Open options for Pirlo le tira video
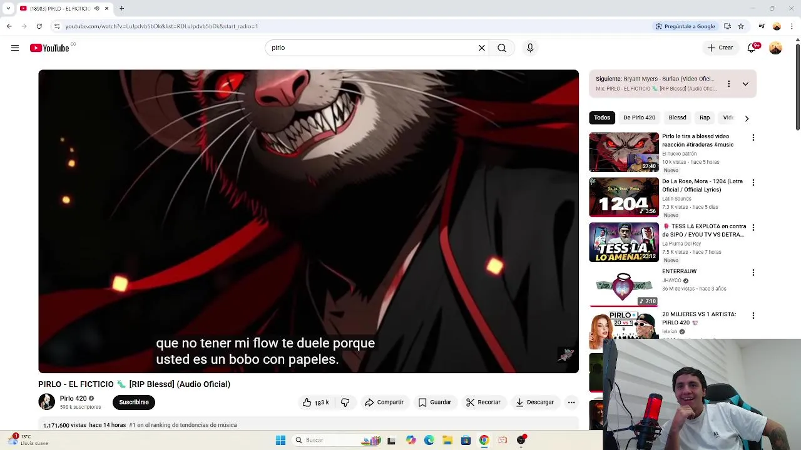 click(x=753, y=137)
